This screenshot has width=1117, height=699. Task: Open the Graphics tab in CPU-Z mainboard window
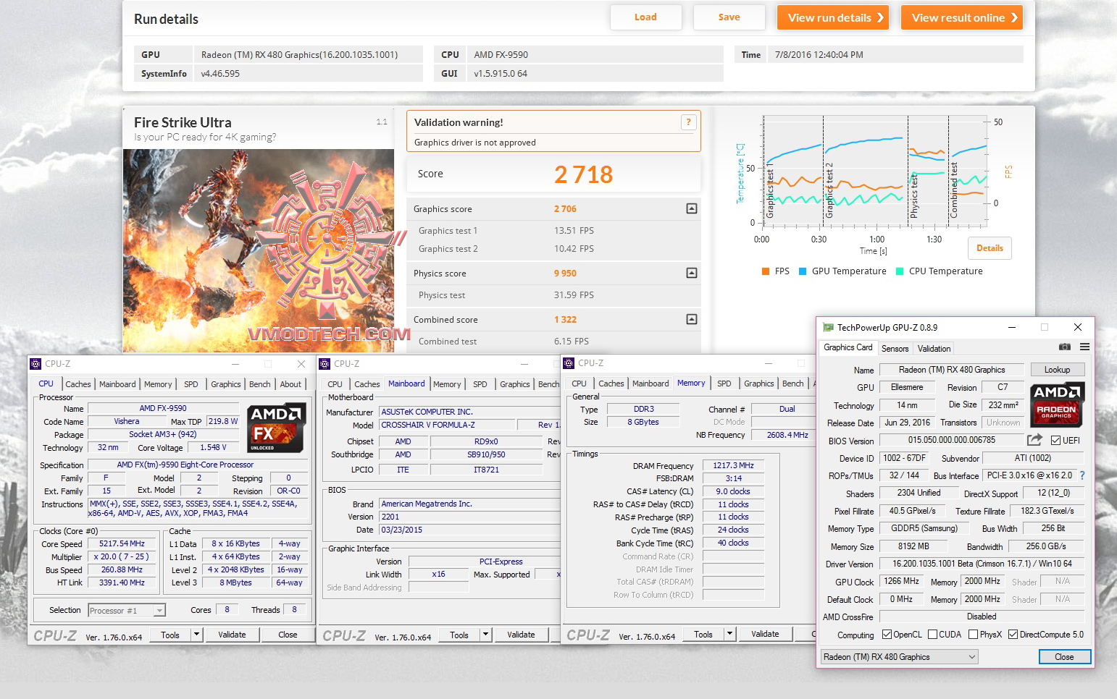[515, 384]
